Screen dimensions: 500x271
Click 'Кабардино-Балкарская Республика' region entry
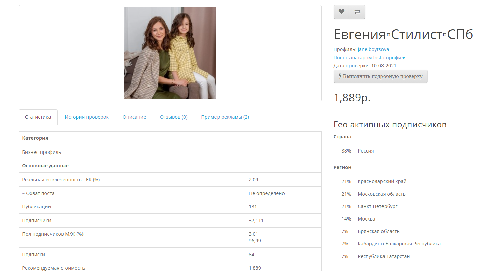(x=399, y=244)
